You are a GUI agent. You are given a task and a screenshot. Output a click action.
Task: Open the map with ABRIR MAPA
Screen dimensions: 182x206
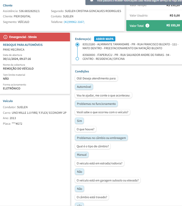(105, 39)
